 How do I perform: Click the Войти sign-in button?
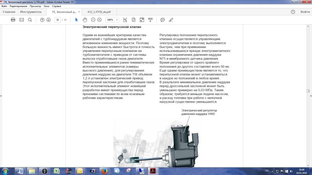pos(305,12)
